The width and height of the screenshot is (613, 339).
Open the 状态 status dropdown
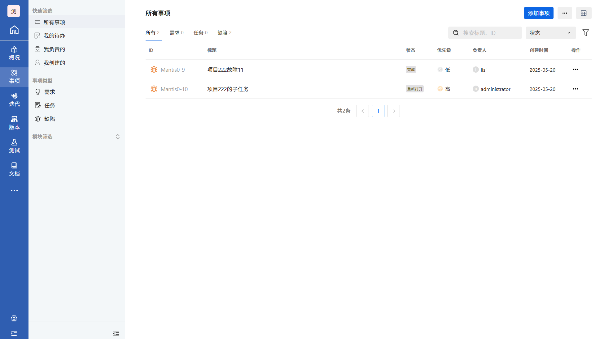point(551,33)
